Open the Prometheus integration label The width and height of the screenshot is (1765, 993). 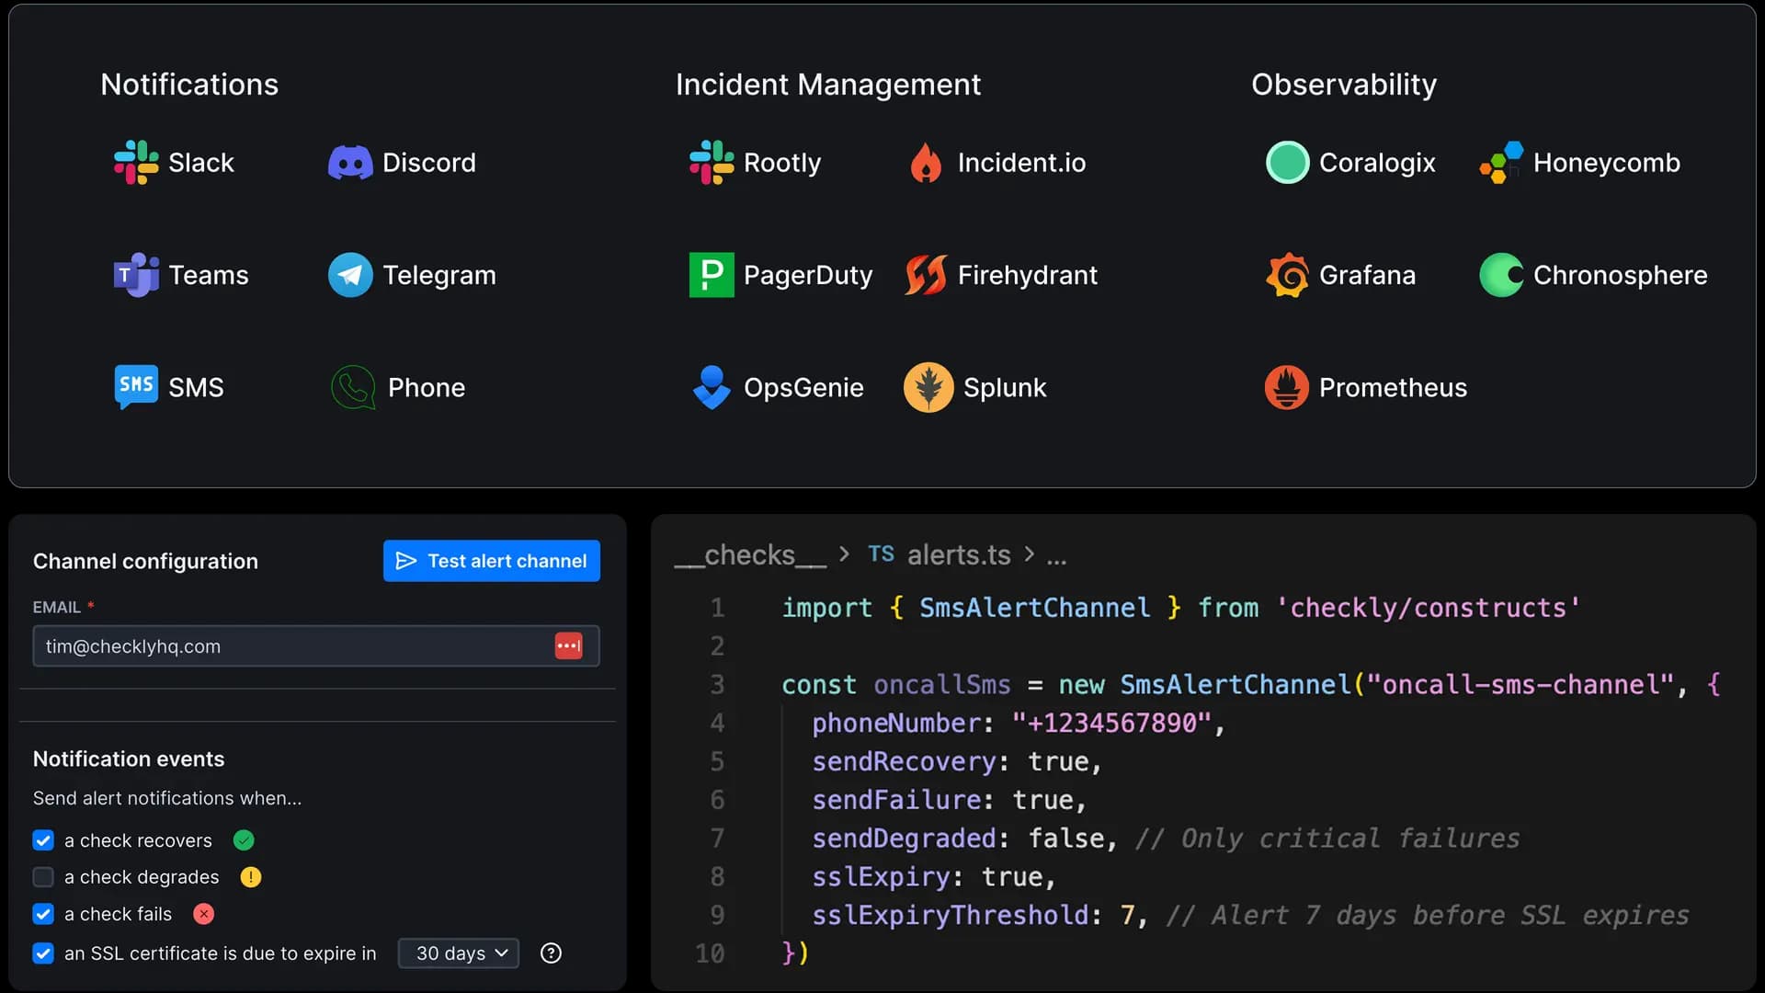[x=1393, y=387]
